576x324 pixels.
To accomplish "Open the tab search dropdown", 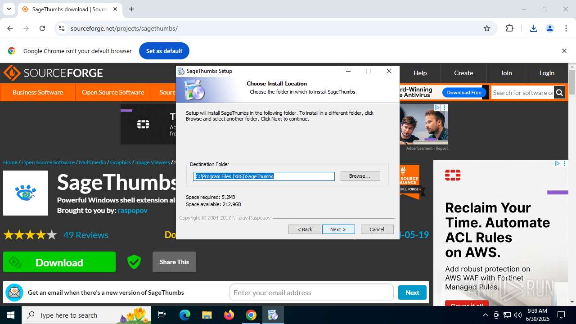I will click(x=9, y=9).
